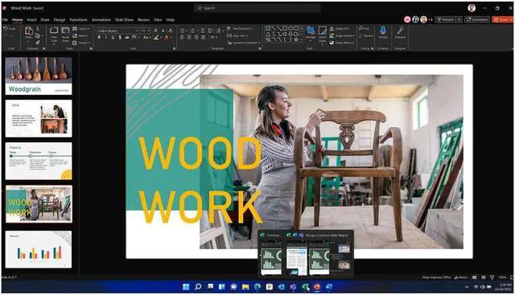Viewport: 515px width, 295px height.
Task: Click the Cut scissors icon
Action: 38,29
